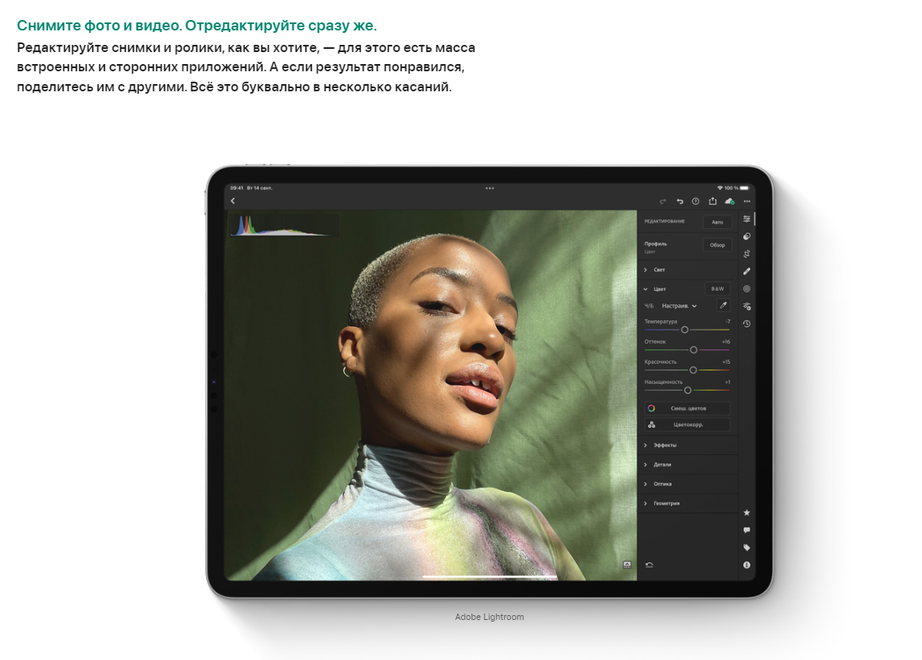Image resolution: width=922 pixels, height=660 pixels.
Task: Tap the back arrow in Lightroom
Action: pos(233,201)
